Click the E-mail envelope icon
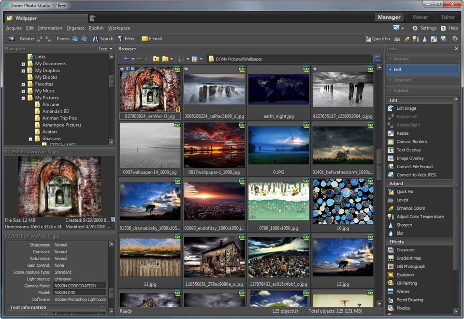Screen dimensions: 464x319 point(145,39)
